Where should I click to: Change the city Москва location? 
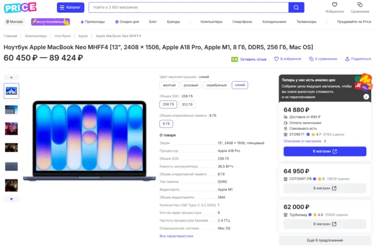(14, 22)
